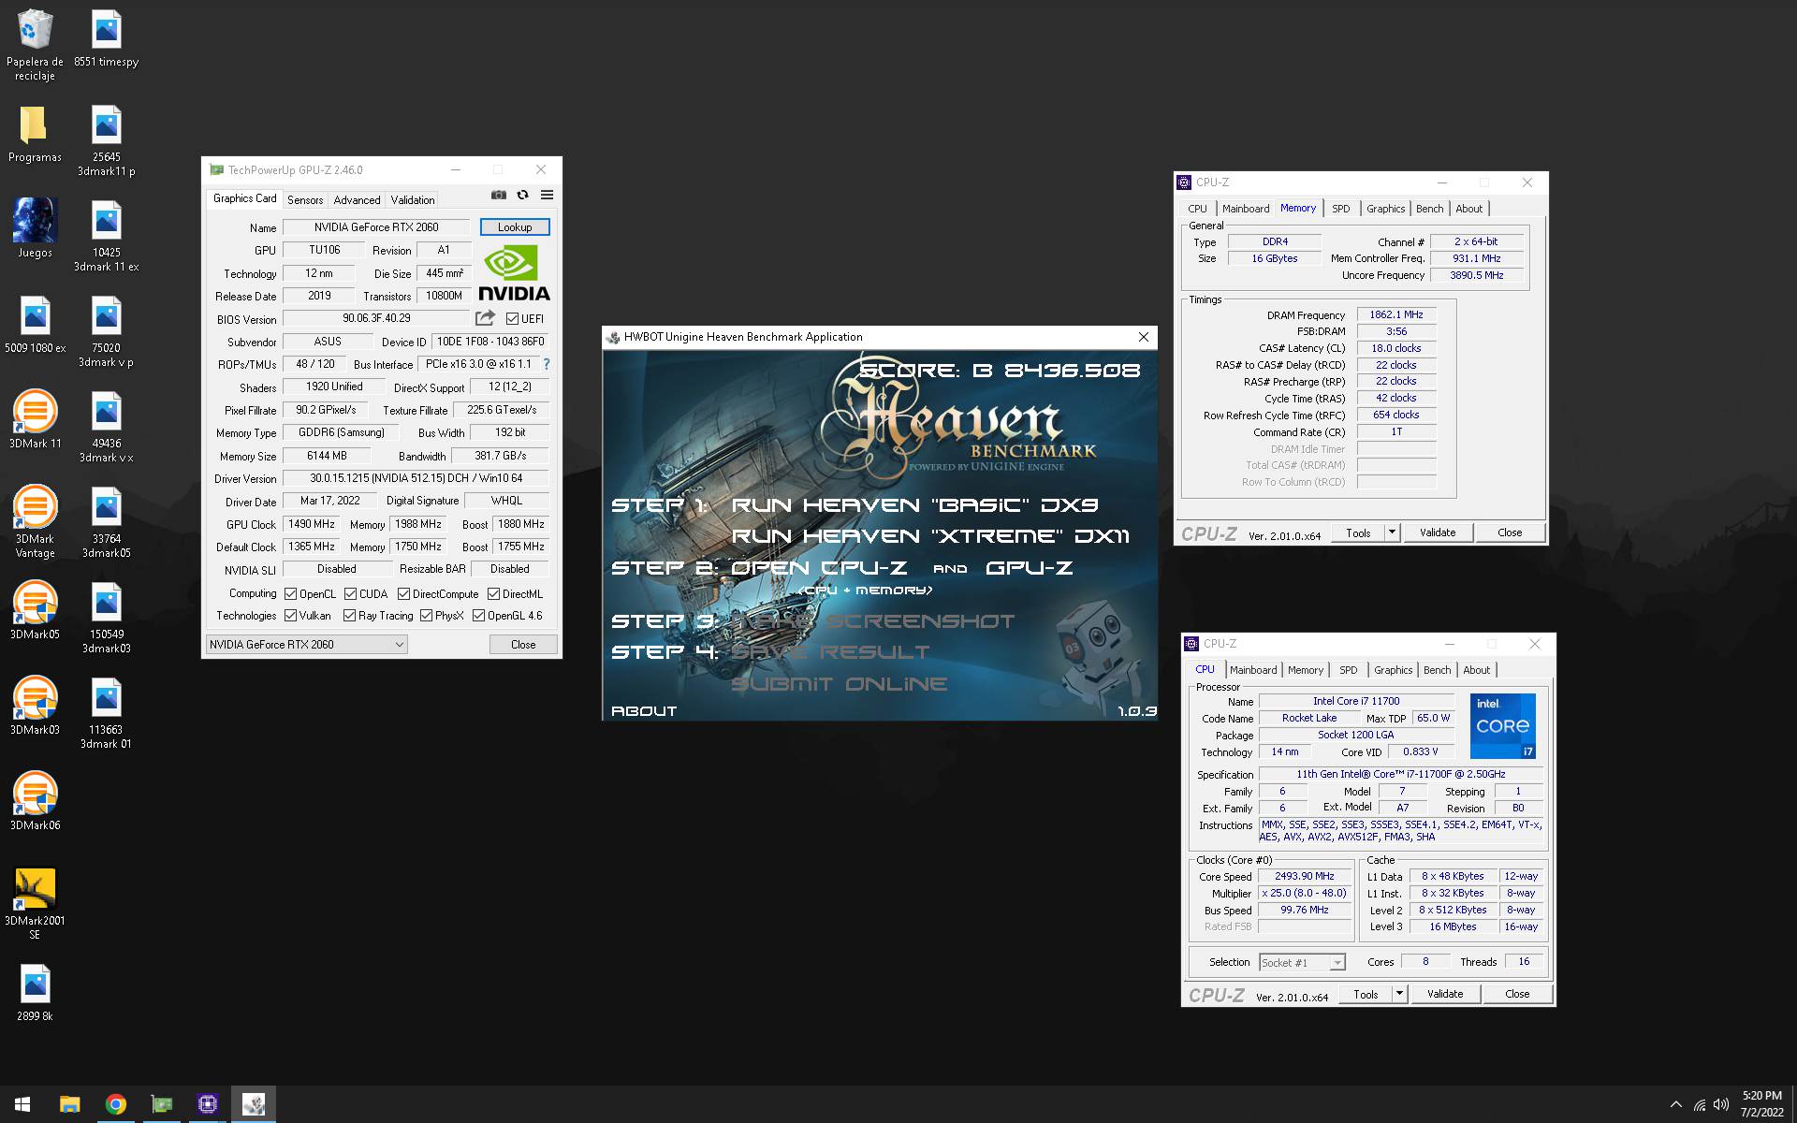Take GPU-Z screenshot with camera icon
Image resolution: width=1797 pixels, height=1123 pixels.
click(499, 195)
